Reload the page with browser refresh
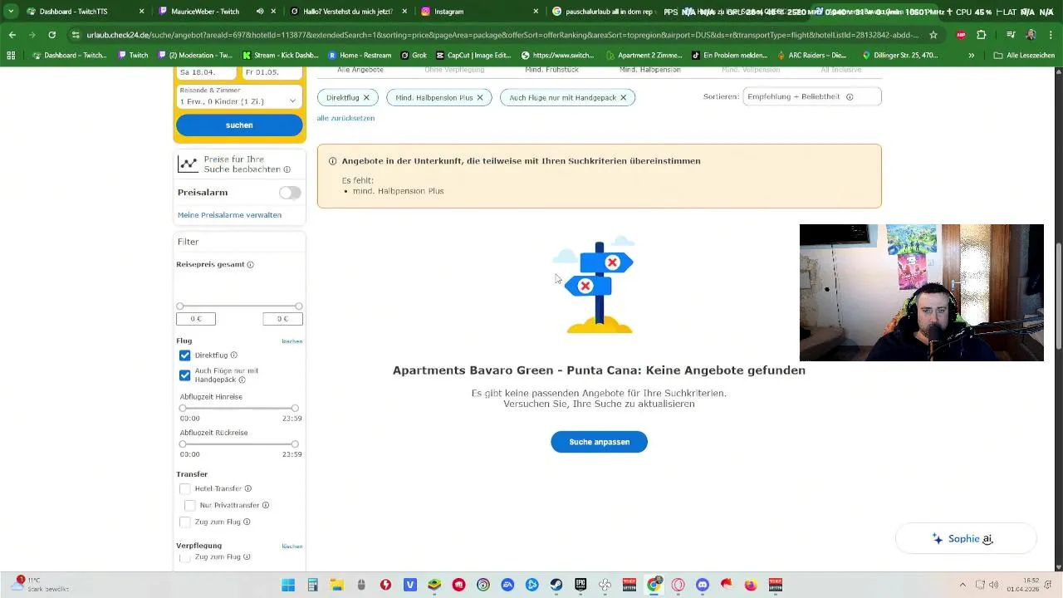1063x598 pixels. [x=51, y=35]
